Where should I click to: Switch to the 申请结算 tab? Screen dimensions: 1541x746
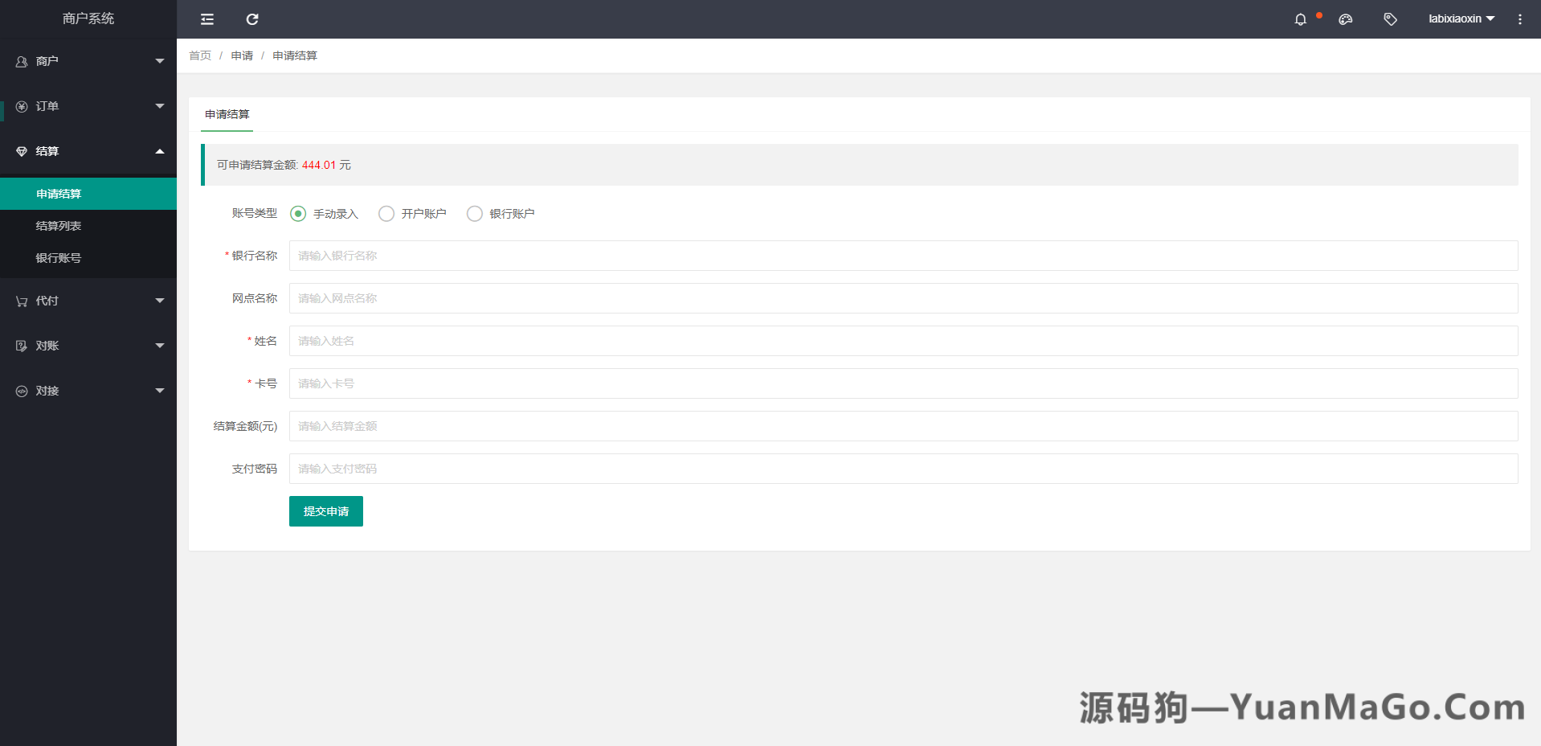(x=227, y=114)
